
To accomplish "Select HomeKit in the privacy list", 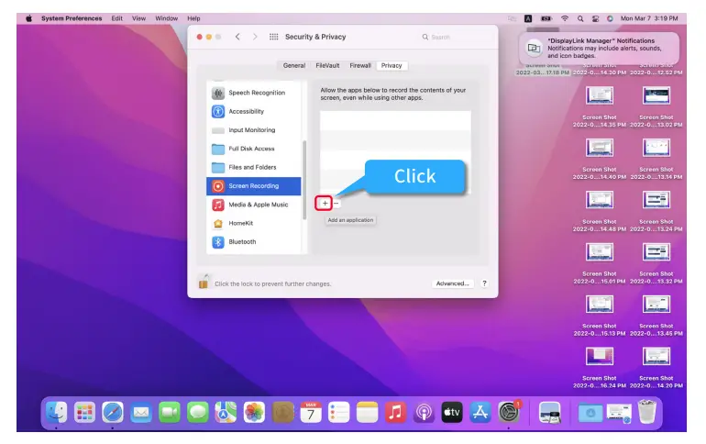I will tap(254, 223).
